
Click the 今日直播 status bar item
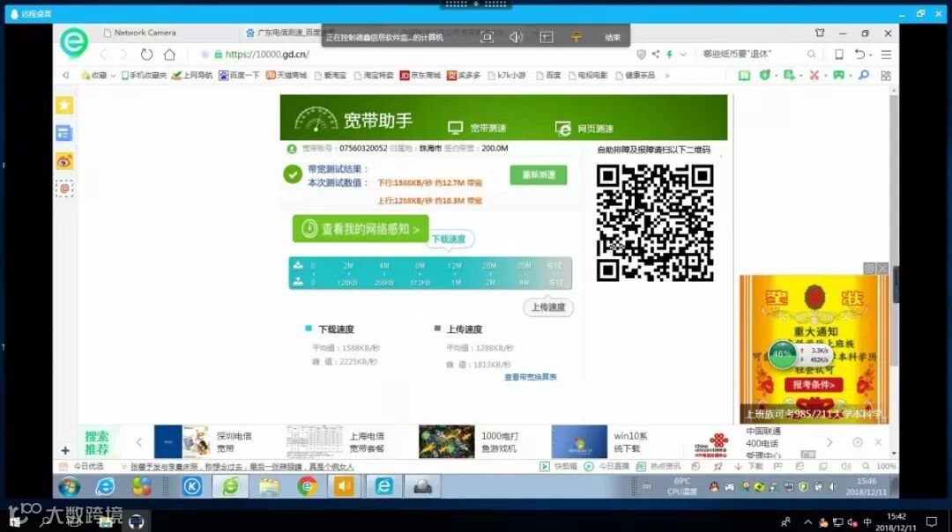pos(607,467)
